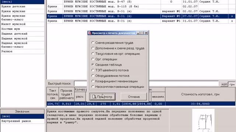Click the 'нескомпл.' value '0,00'
Viewport: 236px width, 132px height.
pos(158,104)
